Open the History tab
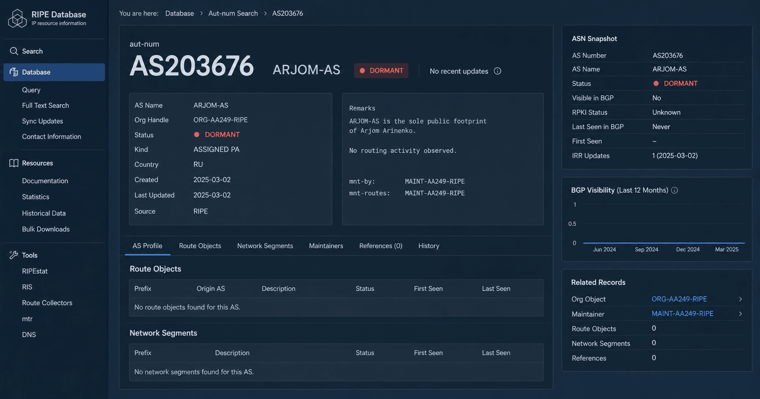This screenshot has height=399, width=760. (x=429, y=246)
